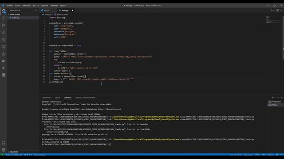Switch to CONSOLA DE DEPURACIÓN tab
The height and width of the screenshot is (159, 284).
pos(85,98)
